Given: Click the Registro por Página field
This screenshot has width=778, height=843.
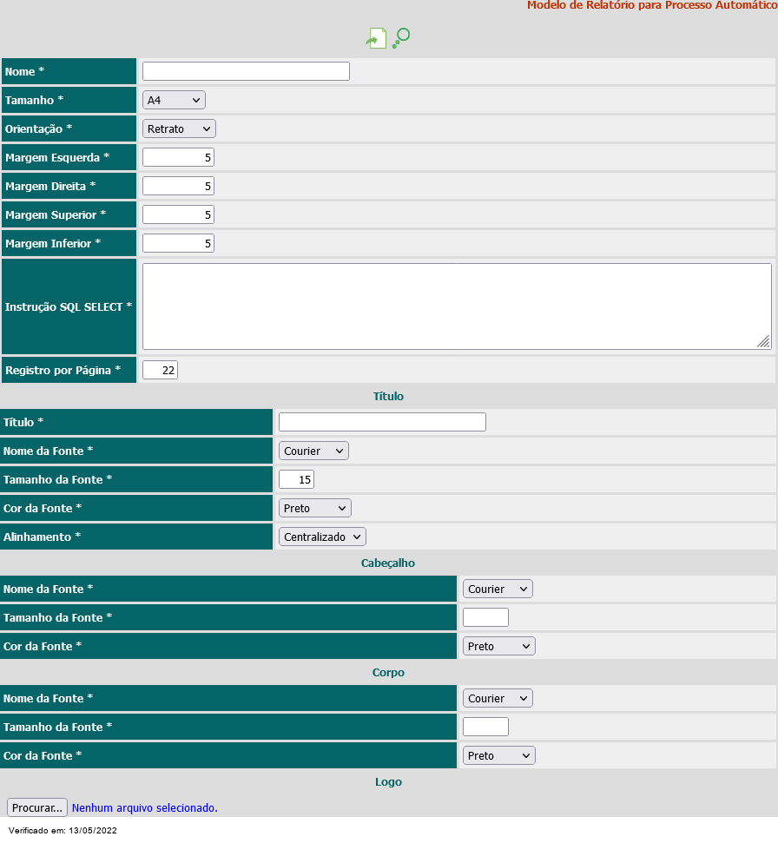Looking at the screenshot, I should tap(160, 370).
